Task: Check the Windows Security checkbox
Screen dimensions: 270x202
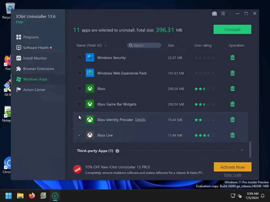Action: pyautogui.click(x=79, y=57)
